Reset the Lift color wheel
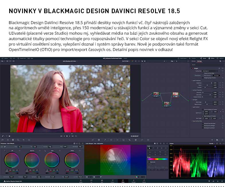The height and width of the screenshot is (187, 225). coord(20,151)
